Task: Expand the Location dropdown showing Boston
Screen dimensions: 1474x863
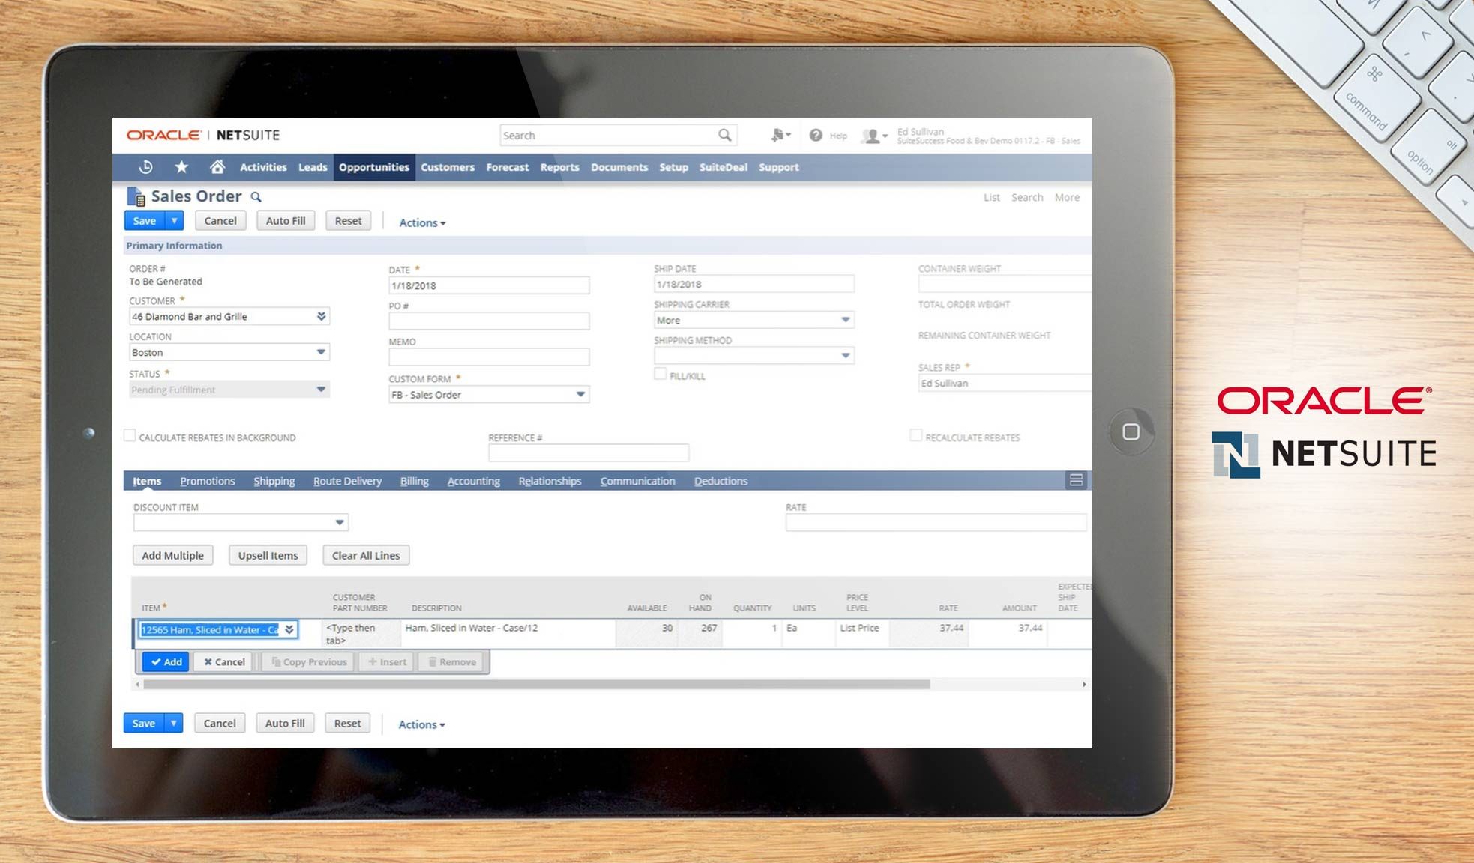Action: [321, 352]
